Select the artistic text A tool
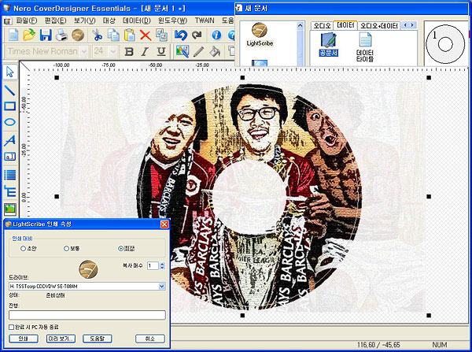Image resolution: width=472 pixels, height=352 pixels. pos(10,140)
